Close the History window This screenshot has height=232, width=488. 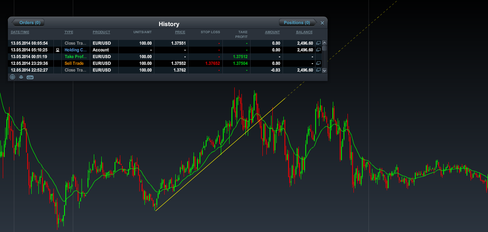(322, 23)
